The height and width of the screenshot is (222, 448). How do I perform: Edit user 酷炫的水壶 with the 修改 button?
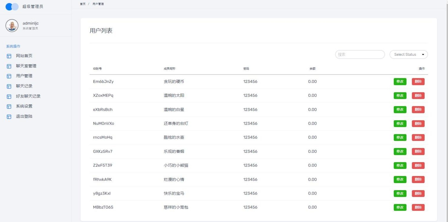pyautogui.click(x=400, y=137)
